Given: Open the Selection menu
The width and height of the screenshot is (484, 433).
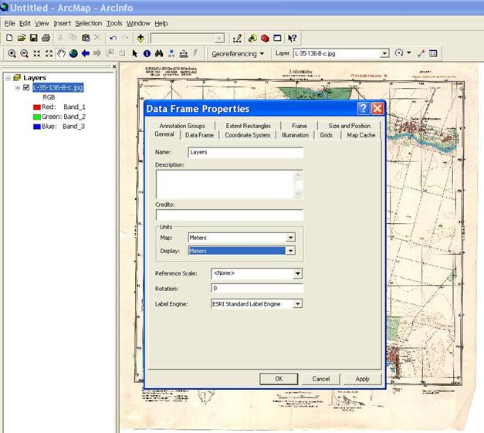Looking at the screenshot, I should click(x=88, y=23).
